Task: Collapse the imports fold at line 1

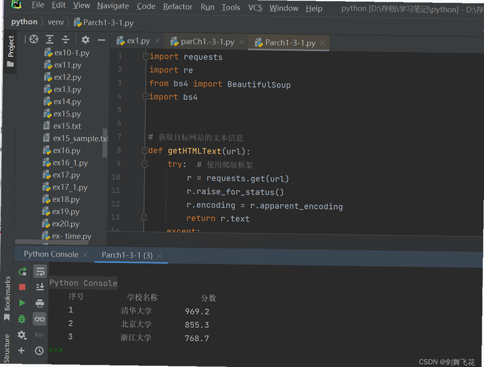Action: pyautogui.click(x=146, y=56)
